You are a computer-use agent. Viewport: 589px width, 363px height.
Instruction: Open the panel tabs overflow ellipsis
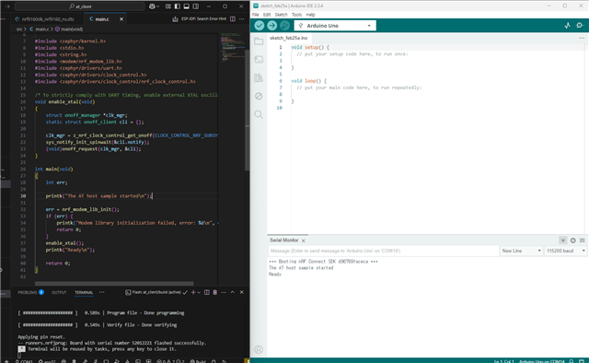[x=102, y=292]
